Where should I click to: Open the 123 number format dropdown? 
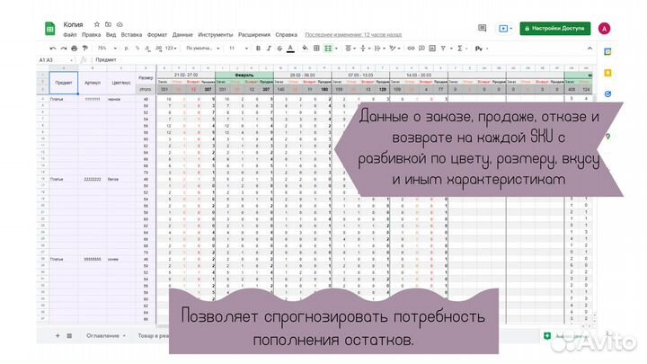click(x=171, y=49)
